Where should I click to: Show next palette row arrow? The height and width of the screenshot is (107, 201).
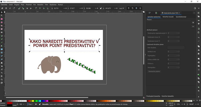[197, 101]
